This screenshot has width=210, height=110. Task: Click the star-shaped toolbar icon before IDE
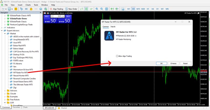point(22,9)
